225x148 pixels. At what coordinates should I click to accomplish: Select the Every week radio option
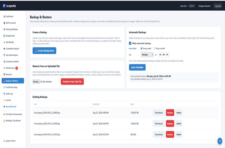[141, 48]
